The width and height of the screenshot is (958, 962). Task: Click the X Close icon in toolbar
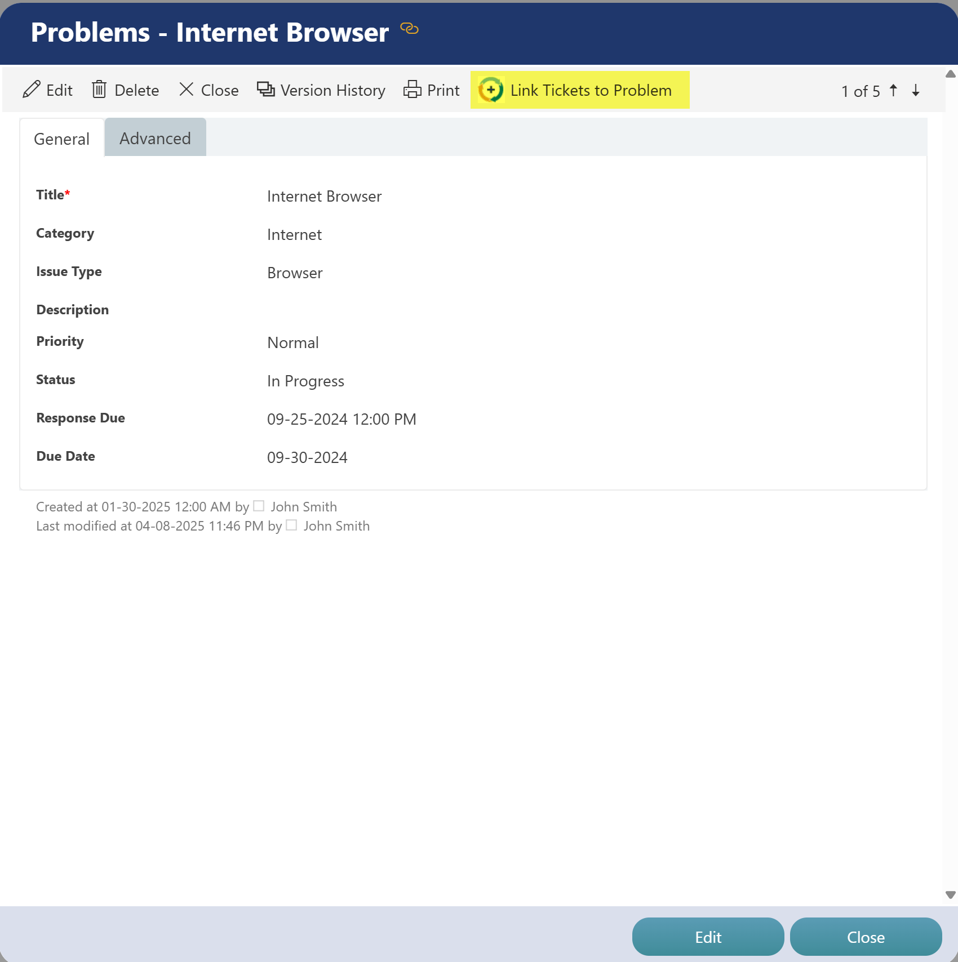coord(187,90)
